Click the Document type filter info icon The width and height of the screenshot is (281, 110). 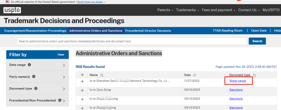click(x=36, y=88)
